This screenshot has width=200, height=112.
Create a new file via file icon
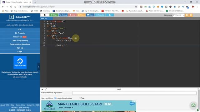(x=45, y=15)
